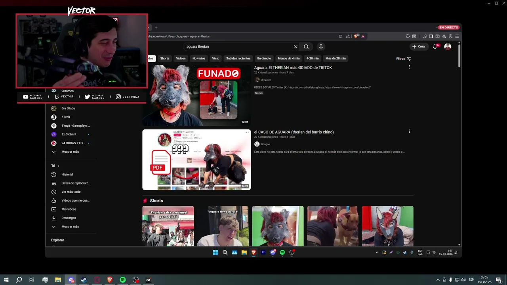Open Listas de reproducción in sidebar

[x=71, y=183]
